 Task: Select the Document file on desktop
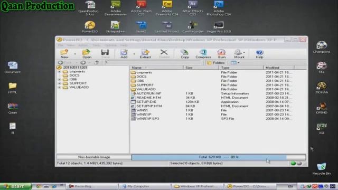tap(13, 68)
